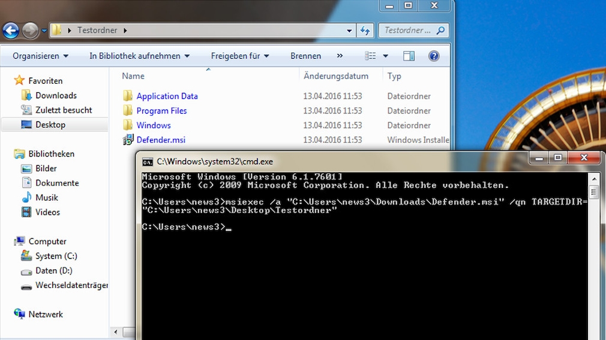
Task: Show more toolbar commands via chevron
Action: [340, 56]
